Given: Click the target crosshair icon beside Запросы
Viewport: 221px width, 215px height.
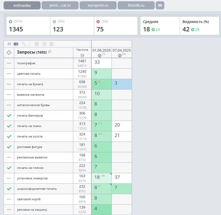Looking at the screenshot, I should coord(9,53).
